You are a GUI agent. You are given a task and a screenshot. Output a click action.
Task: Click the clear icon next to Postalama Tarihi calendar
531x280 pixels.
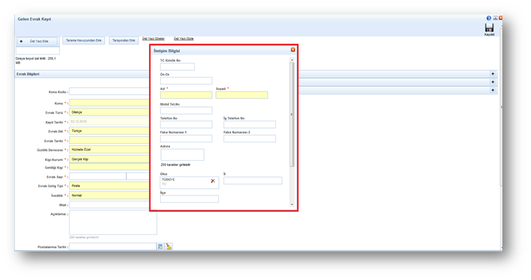tap(168, 247)
